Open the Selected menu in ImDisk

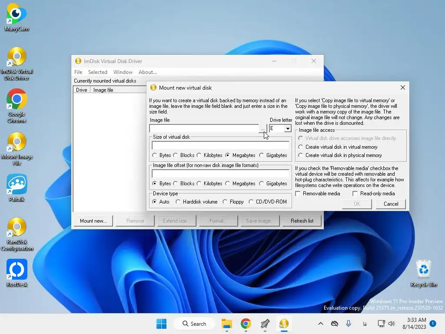coord(98,72)
